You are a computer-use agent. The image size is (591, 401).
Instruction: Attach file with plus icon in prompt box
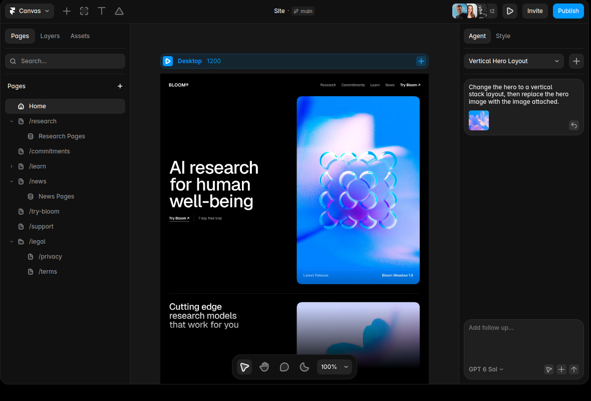pos(561,369)
